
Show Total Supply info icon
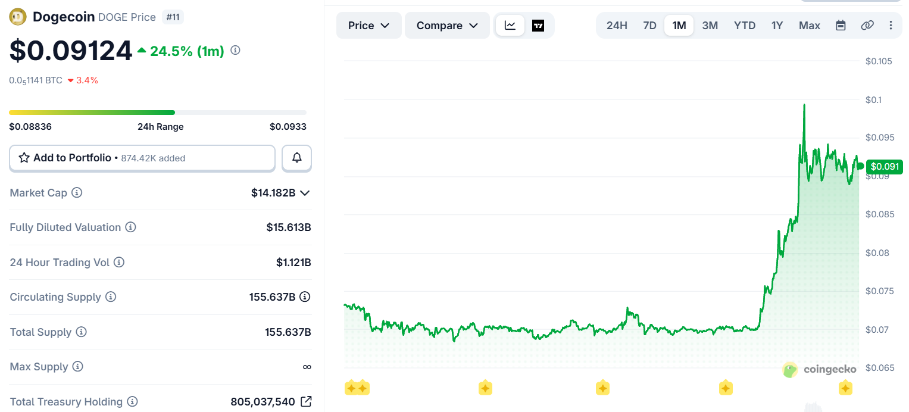coord(82,332)
